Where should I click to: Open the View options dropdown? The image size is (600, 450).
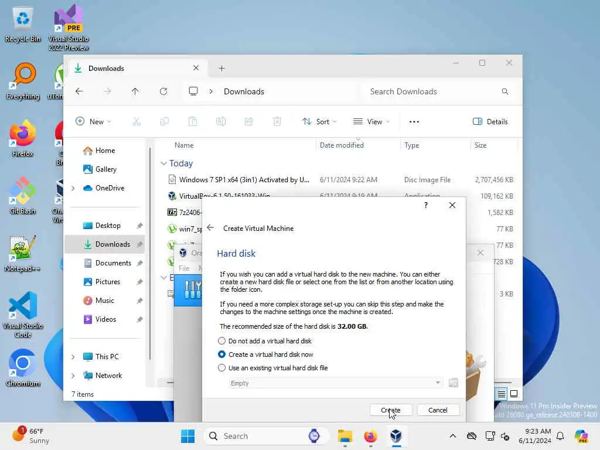coord(371,122)
